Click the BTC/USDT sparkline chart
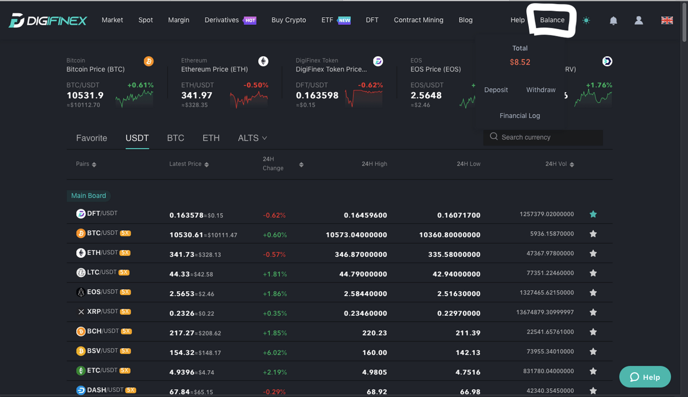 pos(134,98)
